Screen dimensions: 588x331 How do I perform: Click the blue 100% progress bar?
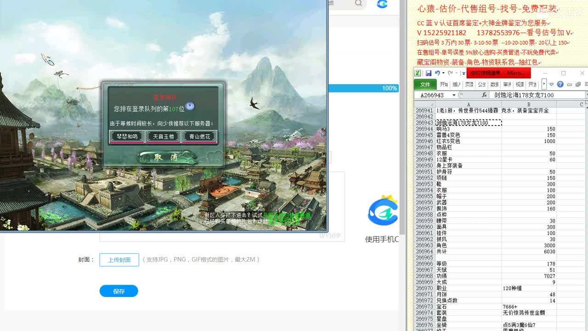click(x=363, y=88)
